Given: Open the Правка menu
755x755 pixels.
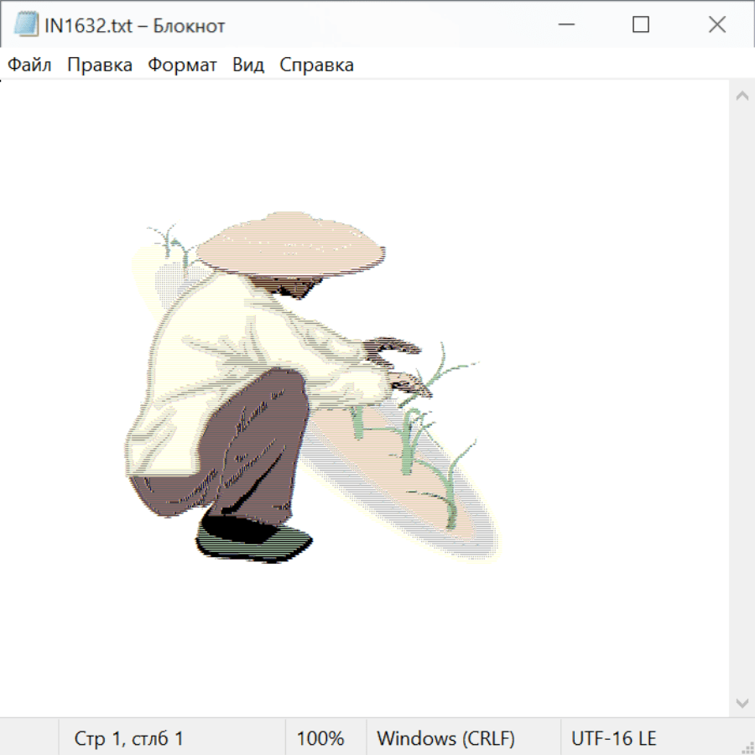Looking at the screenshot, I should pyautogui.click(x=99, y=65).
